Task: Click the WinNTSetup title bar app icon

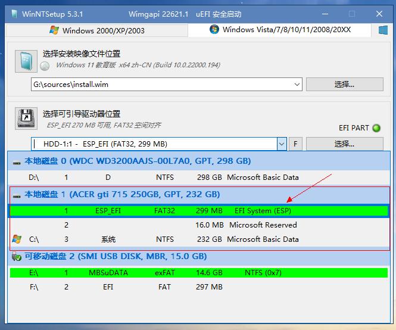Action: pyautogui.click(x=11, y=13)
